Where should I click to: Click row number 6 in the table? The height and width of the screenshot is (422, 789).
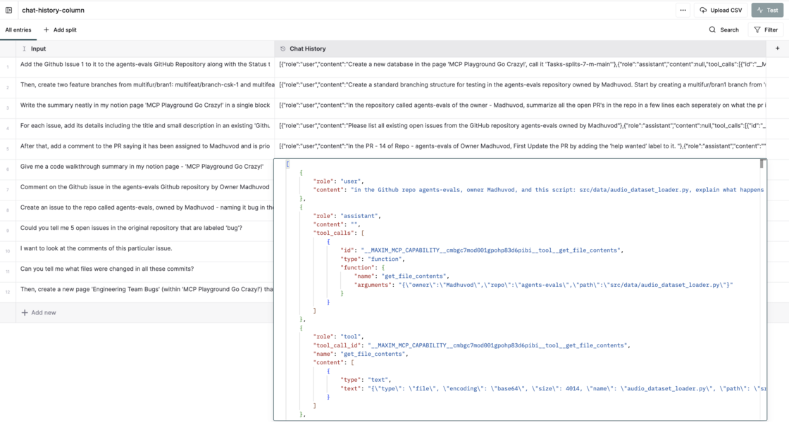click(8, 170)
